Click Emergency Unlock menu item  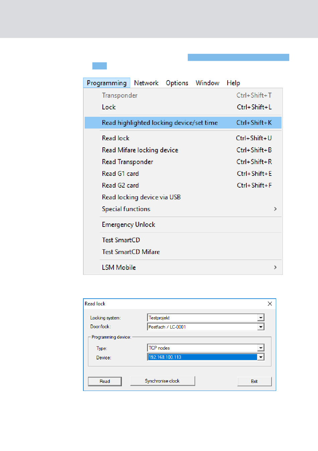pyautogui.click(x=129, y=224)
